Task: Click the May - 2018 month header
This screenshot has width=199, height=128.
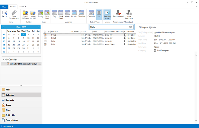Action: pos(21,27)
